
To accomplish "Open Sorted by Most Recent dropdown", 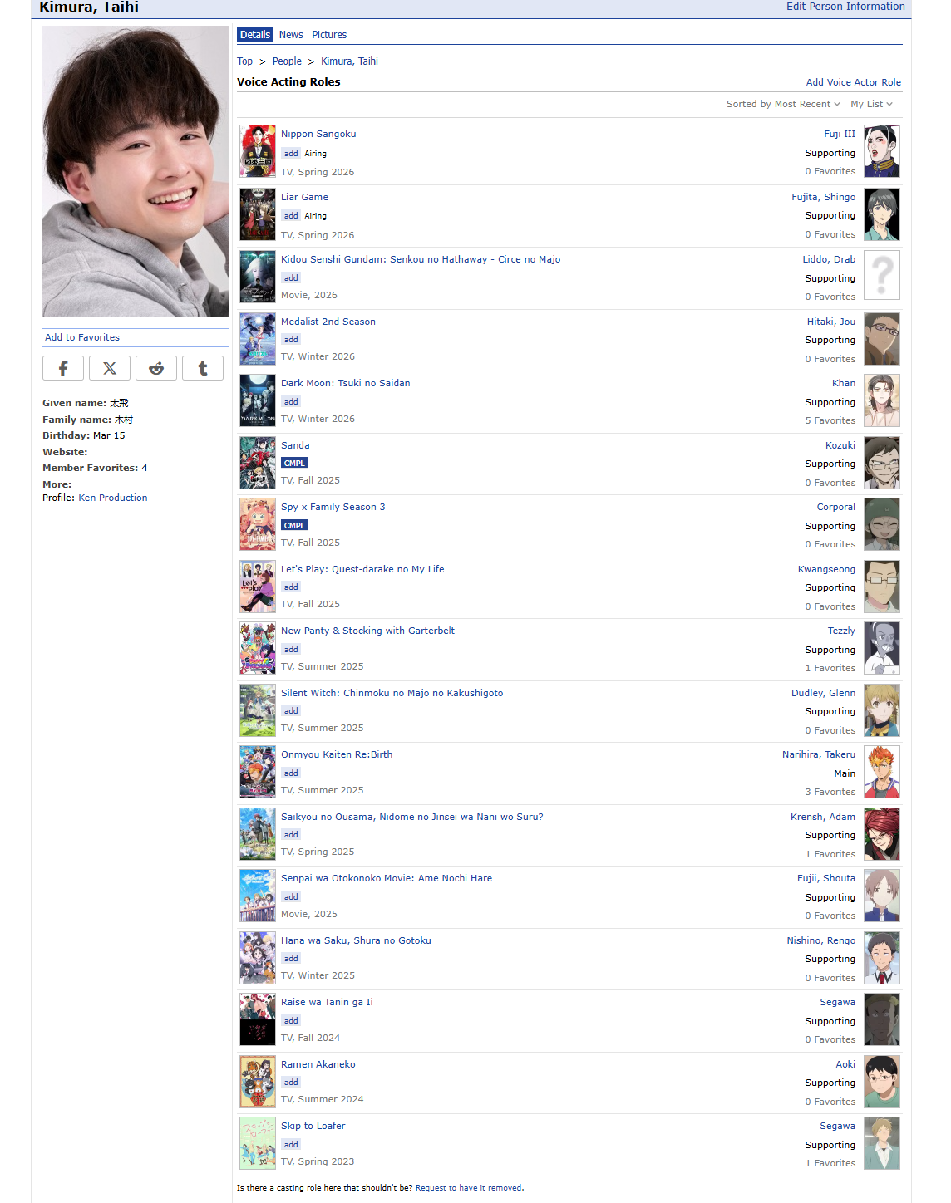I will click(x=783, y=104).
